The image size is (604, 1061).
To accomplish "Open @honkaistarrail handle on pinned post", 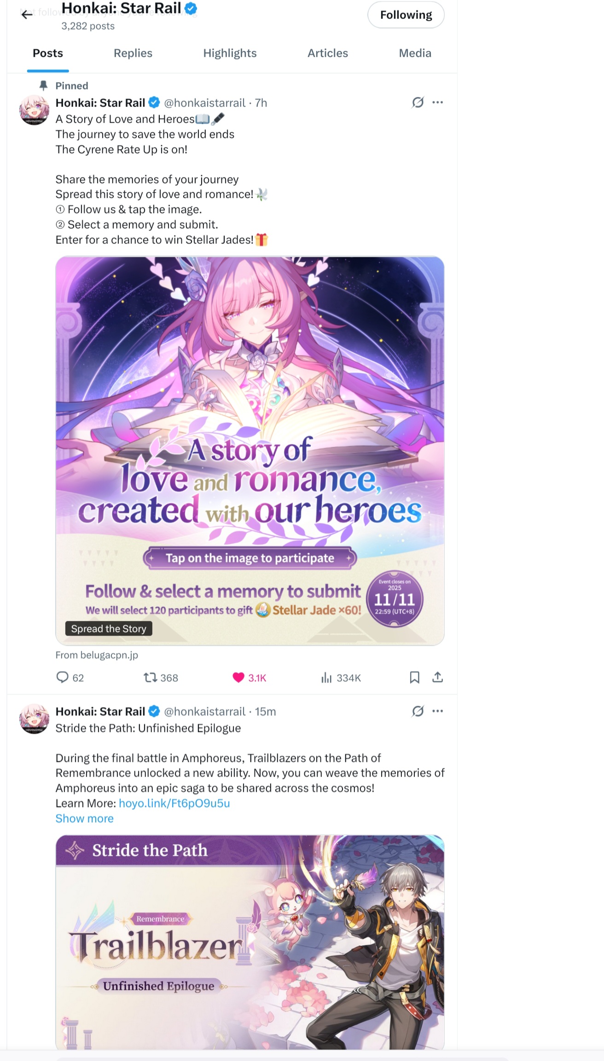I will (x=204, y=103).
